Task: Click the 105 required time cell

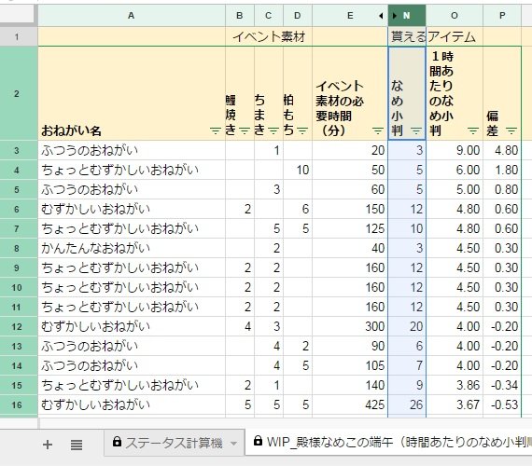Action: coord(350,365)
